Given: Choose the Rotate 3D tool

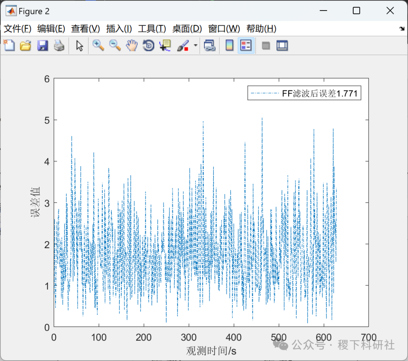Looking at the screenshot, I should coord(148,46).
